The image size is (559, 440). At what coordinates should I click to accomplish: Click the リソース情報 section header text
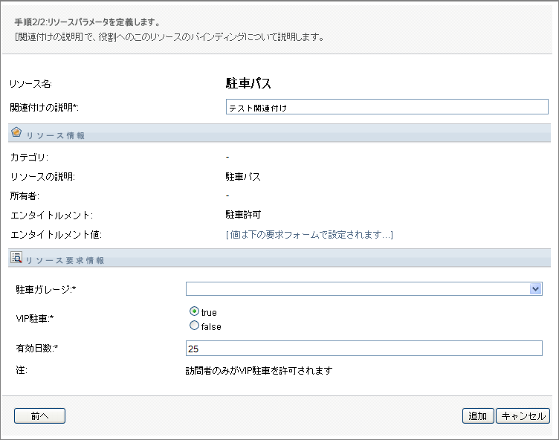(x=55, y=135)
